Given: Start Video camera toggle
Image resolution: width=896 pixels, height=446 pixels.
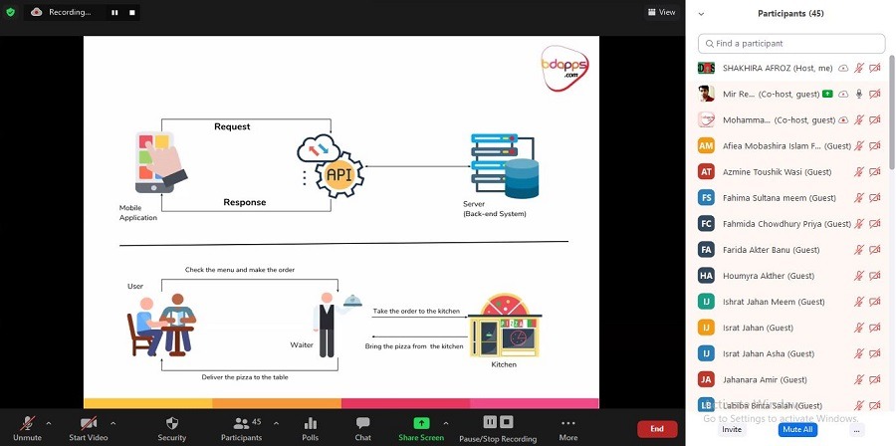Looking at the screenshot, I should 88,428.
